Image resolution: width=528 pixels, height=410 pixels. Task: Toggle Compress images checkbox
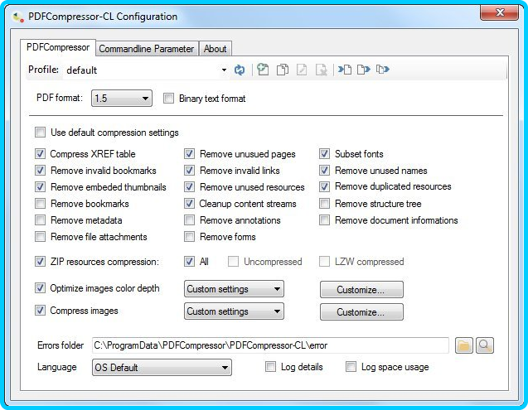click(40, 310)
